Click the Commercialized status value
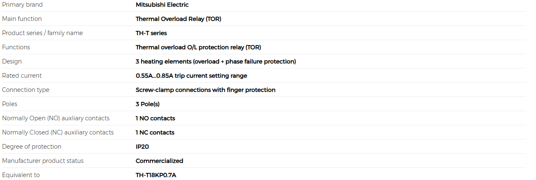Viewport: 536px width, 180px height. [x=159, y=161]
